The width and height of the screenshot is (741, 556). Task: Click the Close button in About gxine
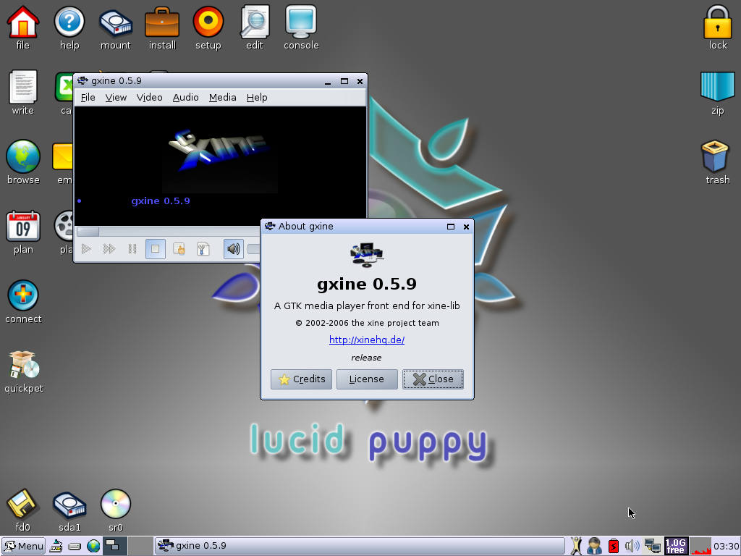coord(433,379)
